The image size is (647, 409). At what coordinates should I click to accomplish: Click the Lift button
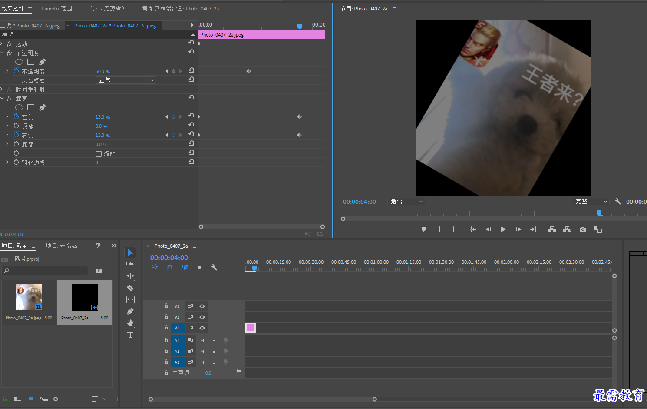552,229
